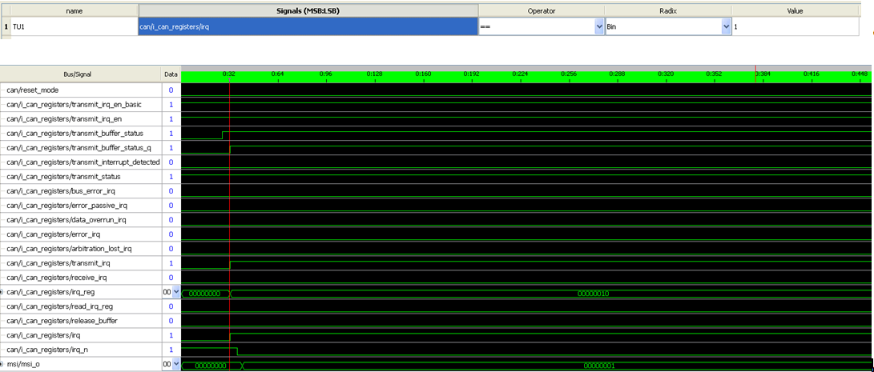This screenshot has height=372, width=874.
Task: Select the transmit_irq_en signal row
Action: [x=64, y=118]
